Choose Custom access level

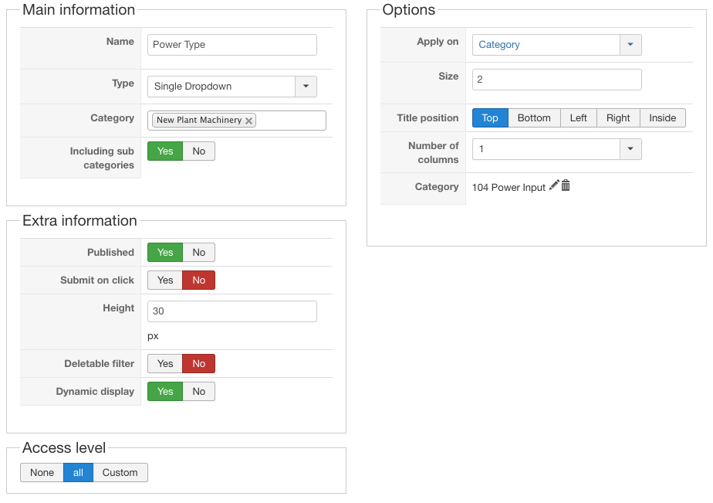coord(120,473)
